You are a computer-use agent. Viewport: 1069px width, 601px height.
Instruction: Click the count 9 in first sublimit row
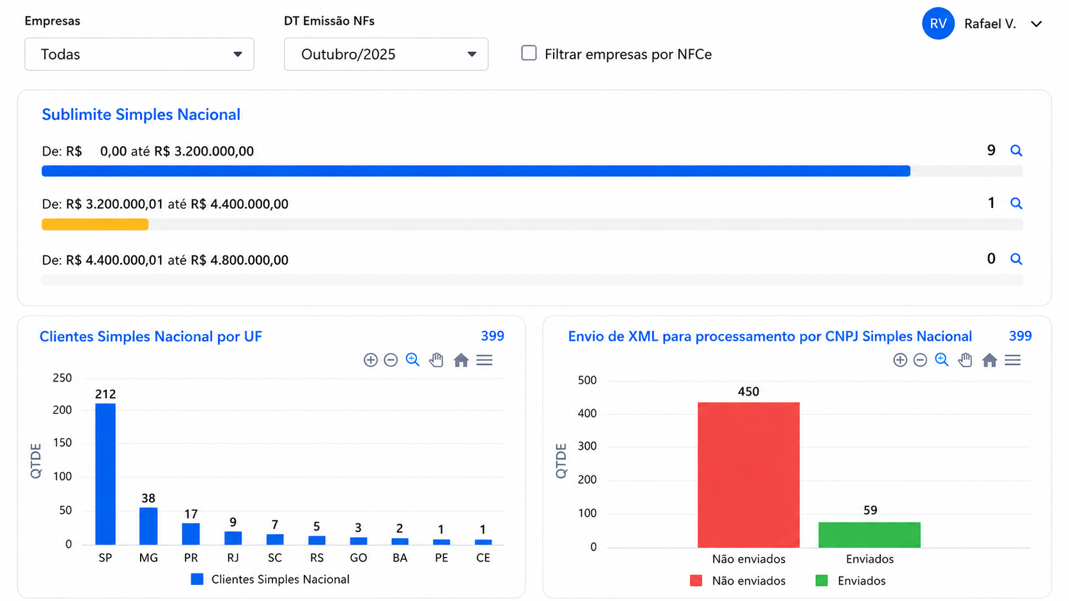click(x=991, y=151)
